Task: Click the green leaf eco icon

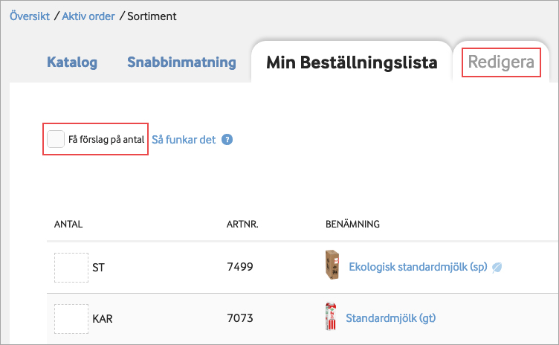Action: [497, 267]
